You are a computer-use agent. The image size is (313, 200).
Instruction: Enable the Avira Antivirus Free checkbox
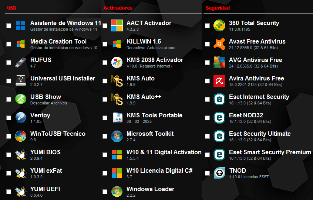(208, 81)
